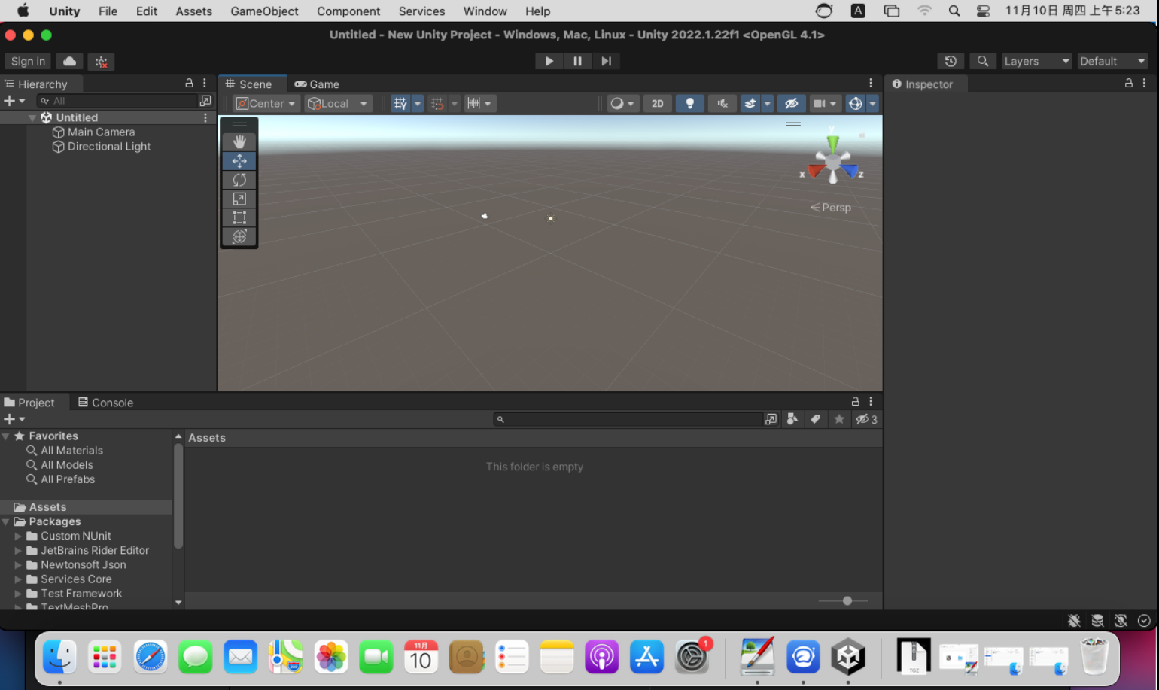This screenshot has width=1159, height=690.
Task: Open the Hierarchy create plus dropdown
Action: click(x=14, y=101)
